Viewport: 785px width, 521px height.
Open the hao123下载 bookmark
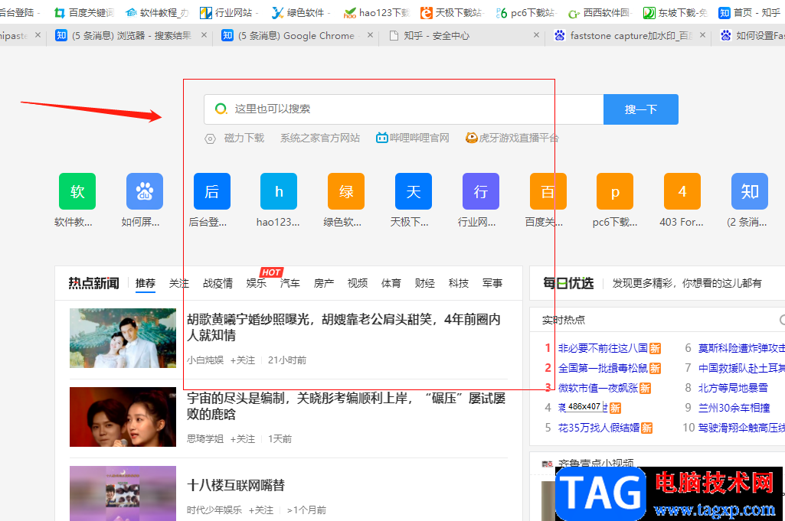tap(377, 12)
